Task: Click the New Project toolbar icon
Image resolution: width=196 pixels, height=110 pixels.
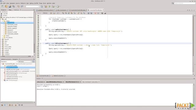Action: [x=6, y=6]
